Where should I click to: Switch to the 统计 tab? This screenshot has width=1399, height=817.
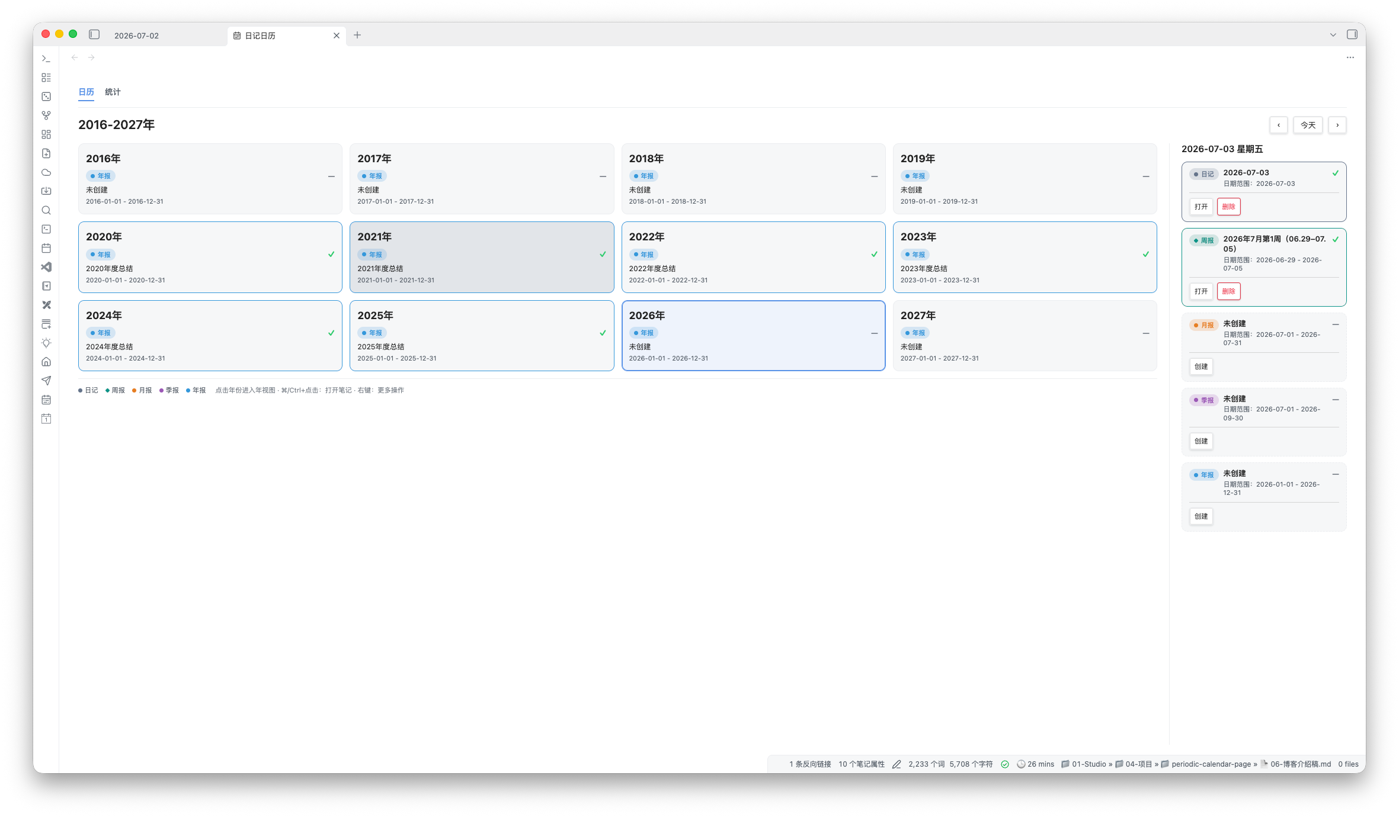tap(113, 92)
